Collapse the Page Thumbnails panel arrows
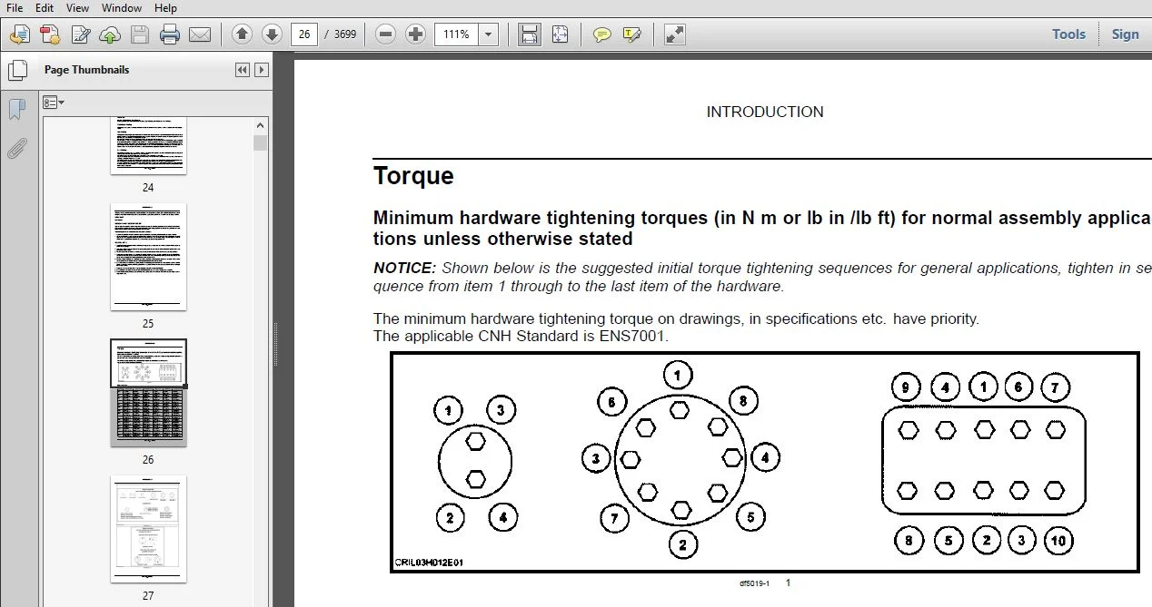The height and width of the screenshot is (607, 1152). [x=242, y=70]
